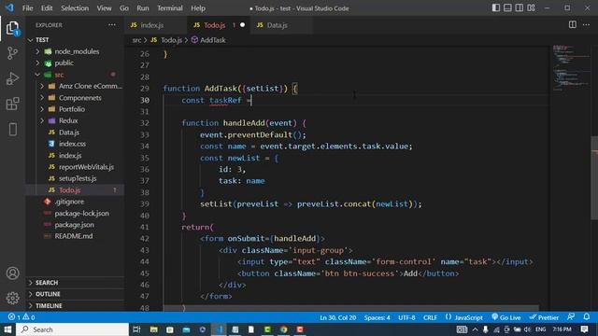Collapse the TEST root folder

[x=31, y=39]
